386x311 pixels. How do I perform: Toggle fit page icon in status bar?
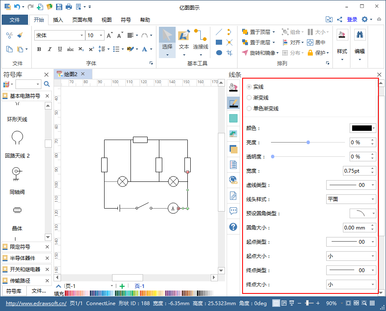pos(348,303)
